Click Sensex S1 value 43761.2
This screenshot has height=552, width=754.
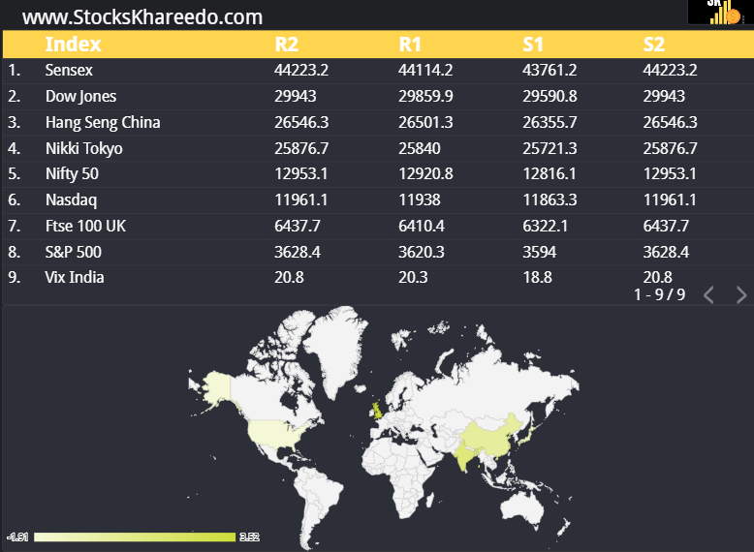pos(550,70)
